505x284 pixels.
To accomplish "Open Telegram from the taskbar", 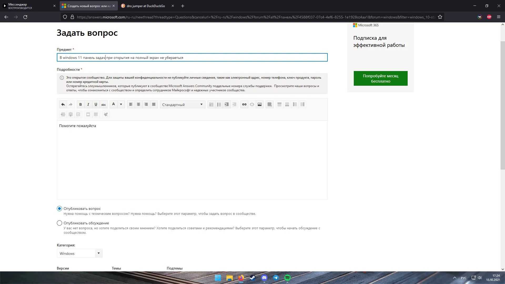I will coord(276,278).
